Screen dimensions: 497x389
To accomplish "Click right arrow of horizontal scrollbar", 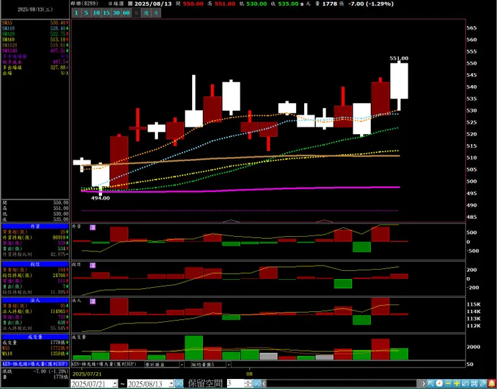I will 424,384.
